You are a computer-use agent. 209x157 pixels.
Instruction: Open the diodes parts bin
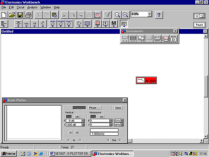click(35, 24)
